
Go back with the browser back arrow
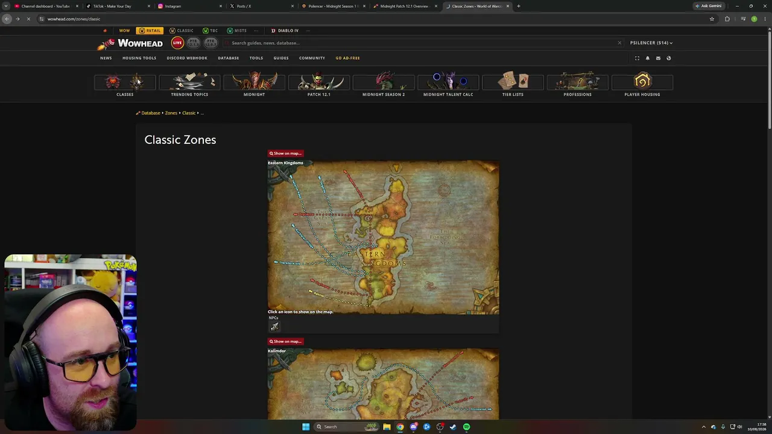[x=7, y=19]
